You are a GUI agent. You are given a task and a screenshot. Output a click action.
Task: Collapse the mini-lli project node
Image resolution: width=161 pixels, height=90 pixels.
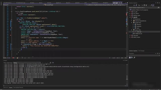pyautogui.click(x=130, y=17)
